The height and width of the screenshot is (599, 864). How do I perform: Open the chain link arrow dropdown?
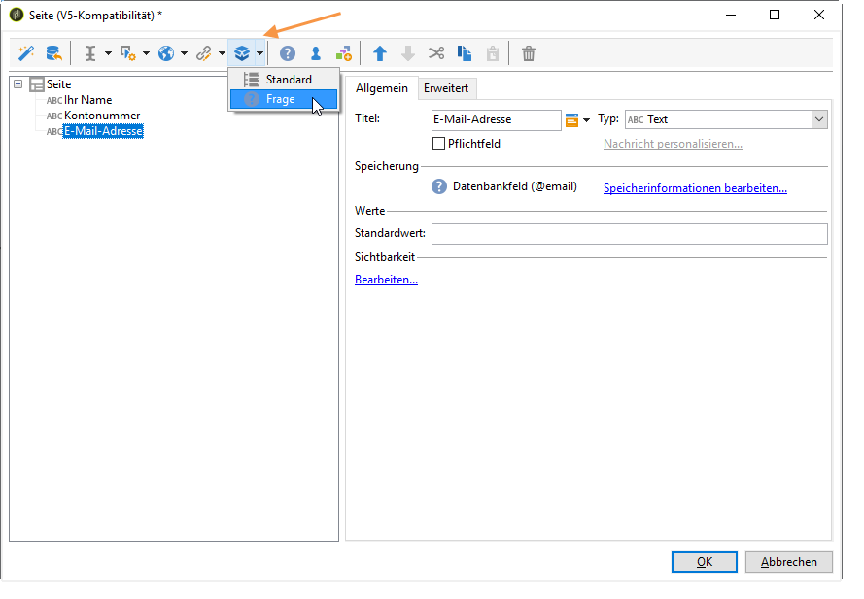tap(222, 53)
